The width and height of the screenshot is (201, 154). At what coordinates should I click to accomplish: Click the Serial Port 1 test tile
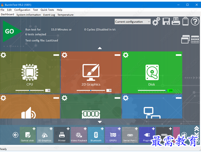pos(130,135)
